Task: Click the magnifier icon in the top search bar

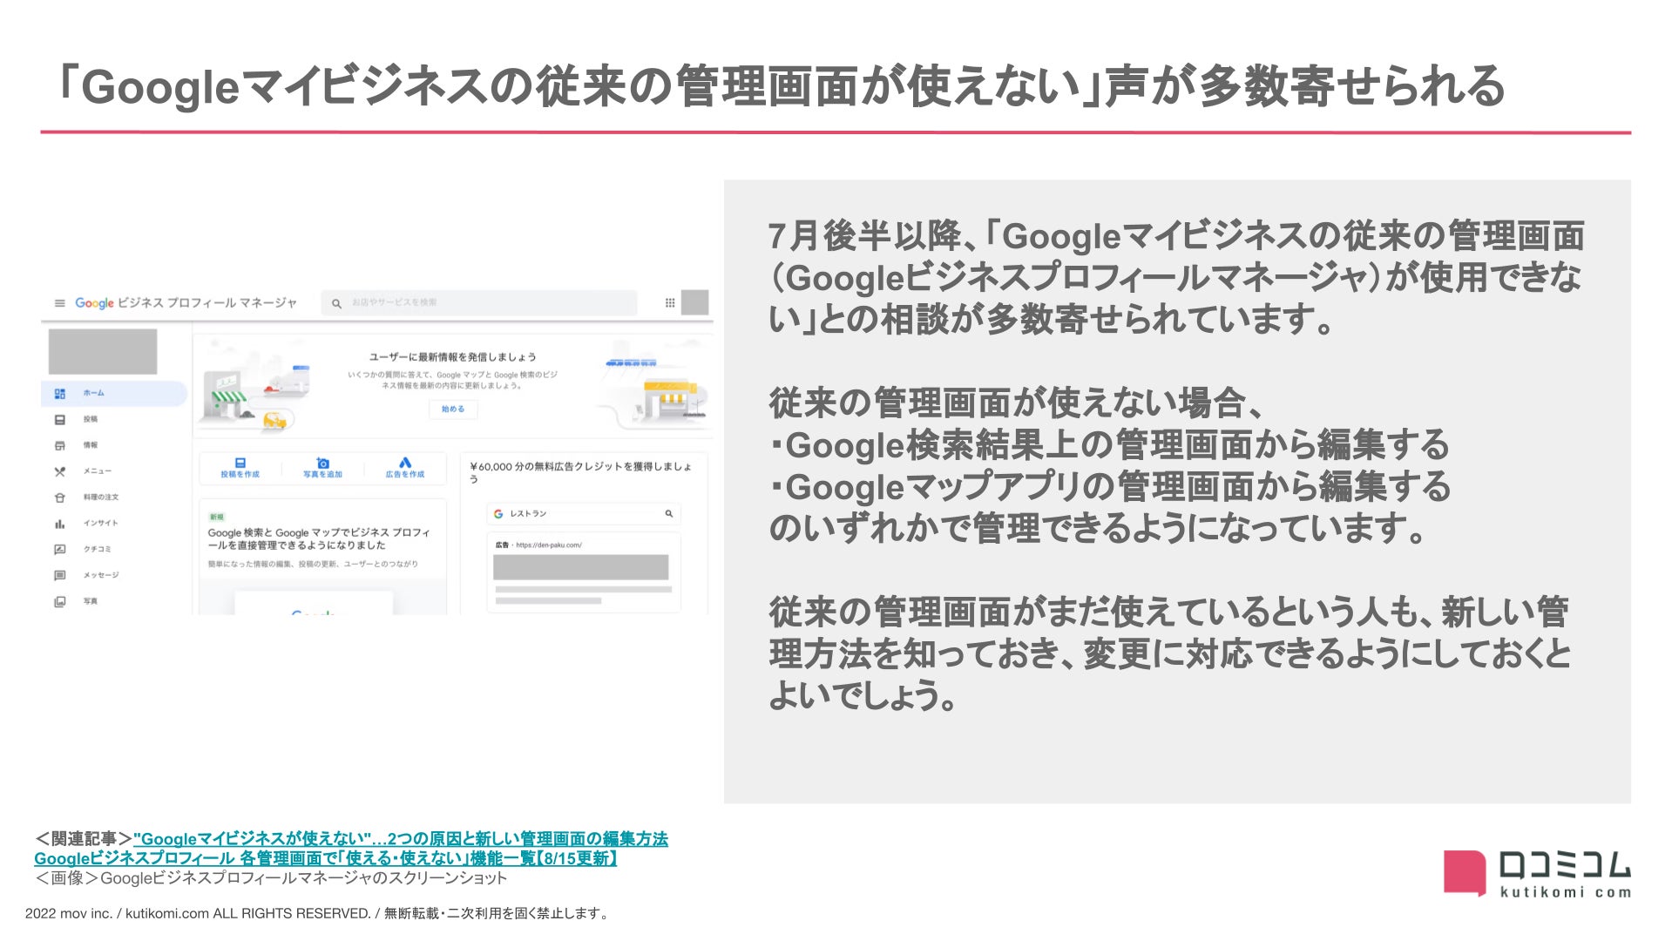Action: click(x=336, y=303)
